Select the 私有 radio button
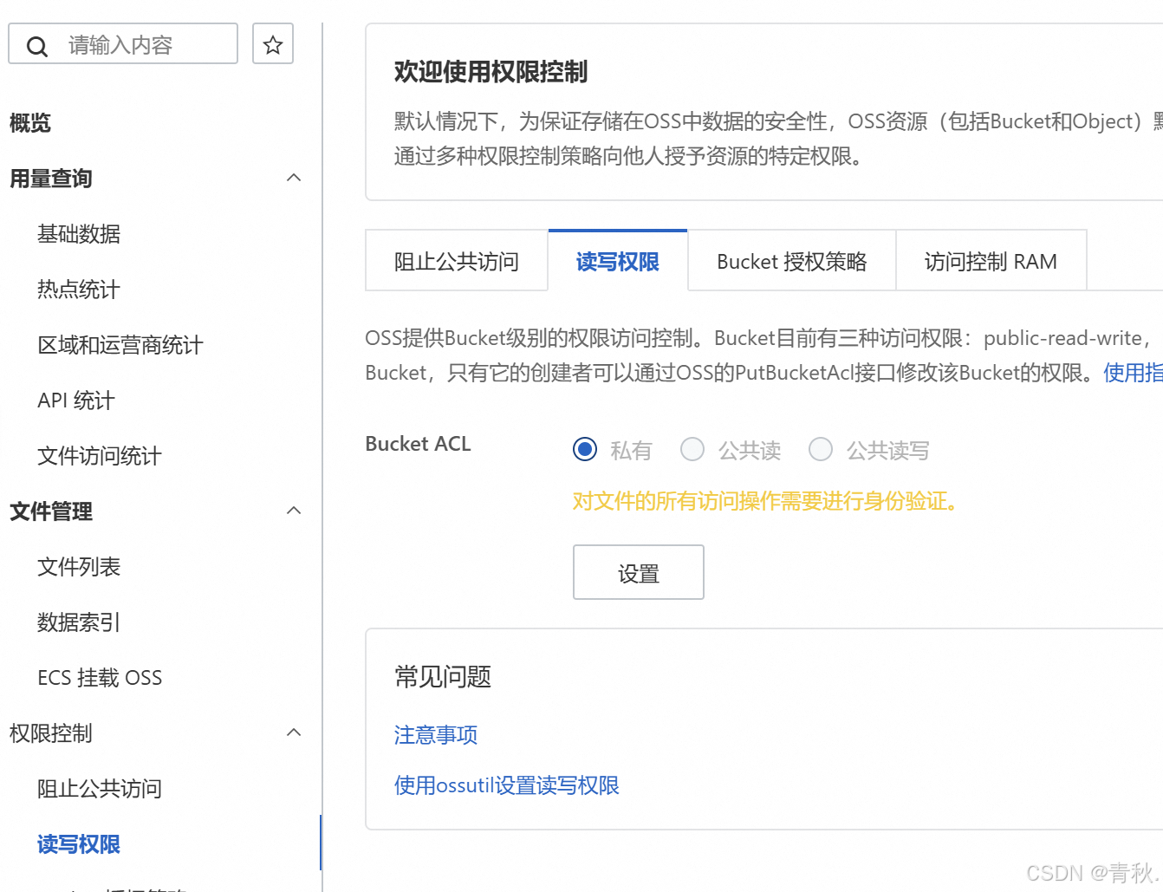Screen dimensions: 1163x892 pos(585,449)
